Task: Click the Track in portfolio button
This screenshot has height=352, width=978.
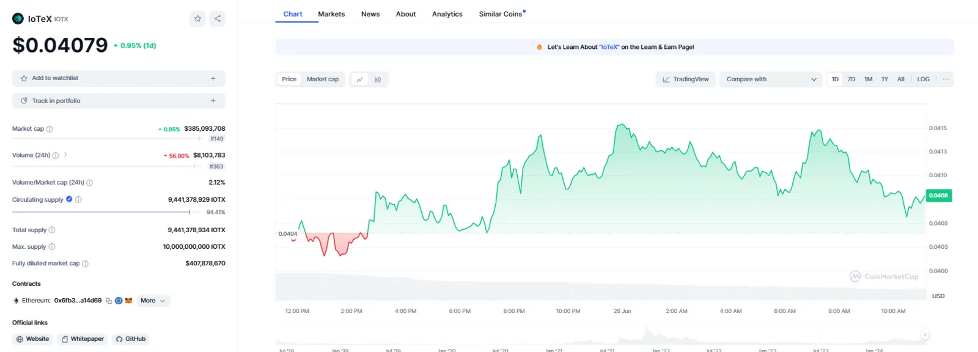Action: coord(119,101)
